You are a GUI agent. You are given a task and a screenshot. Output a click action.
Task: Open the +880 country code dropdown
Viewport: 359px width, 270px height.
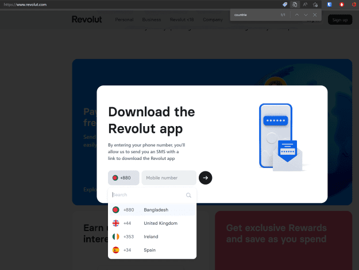point(123,178)
